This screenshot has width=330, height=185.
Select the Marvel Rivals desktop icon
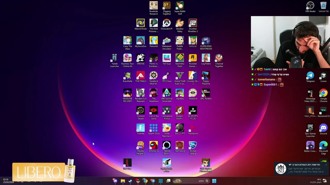point(141,24)
